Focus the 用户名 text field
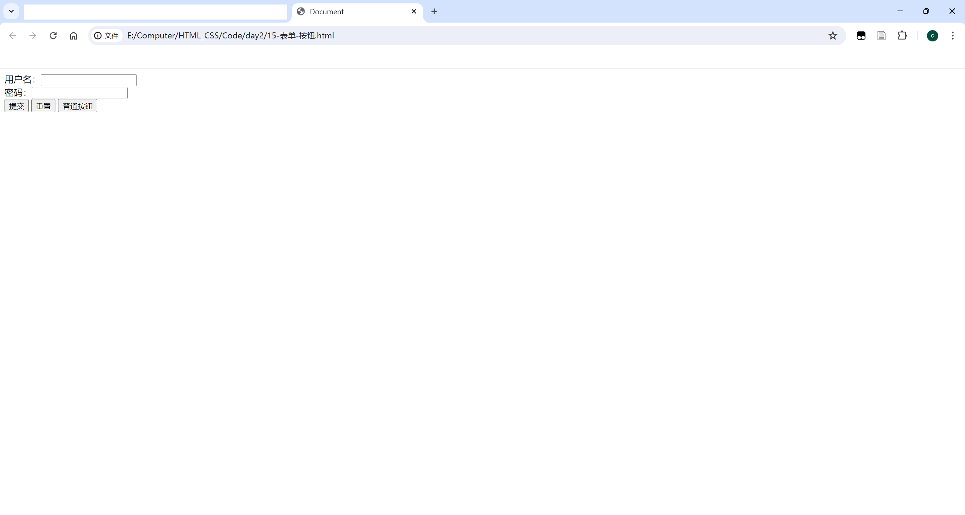 pos(89,80)
